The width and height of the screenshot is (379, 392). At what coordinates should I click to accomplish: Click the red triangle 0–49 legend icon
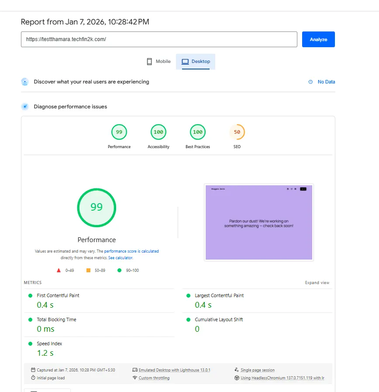59,270
